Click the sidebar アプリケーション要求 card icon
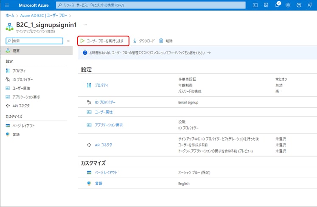 click(8, 97)
